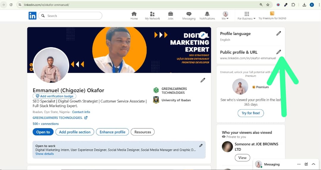Click the Premium label in the promo card

261,87
